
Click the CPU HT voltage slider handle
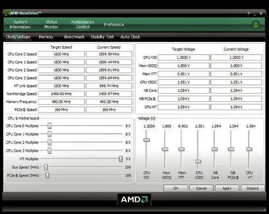coord(249,149)
